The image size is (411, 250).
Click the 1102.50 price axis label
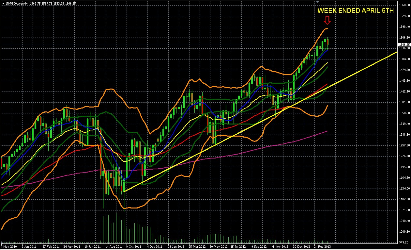404,199
